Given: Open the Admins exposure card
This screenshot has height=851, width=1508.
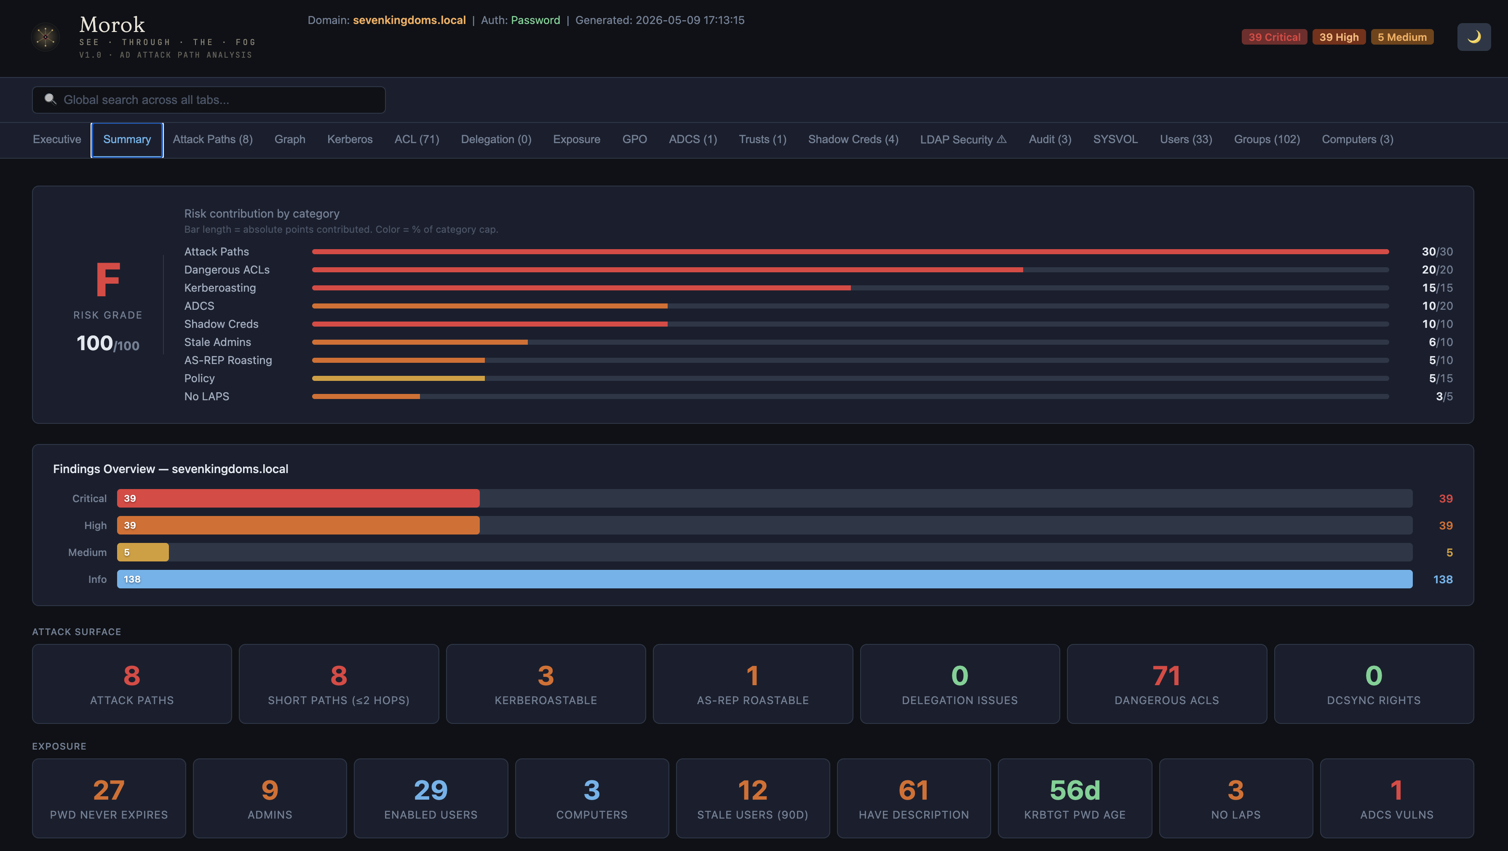Looking at the screenshot, I should pos(270,798).
